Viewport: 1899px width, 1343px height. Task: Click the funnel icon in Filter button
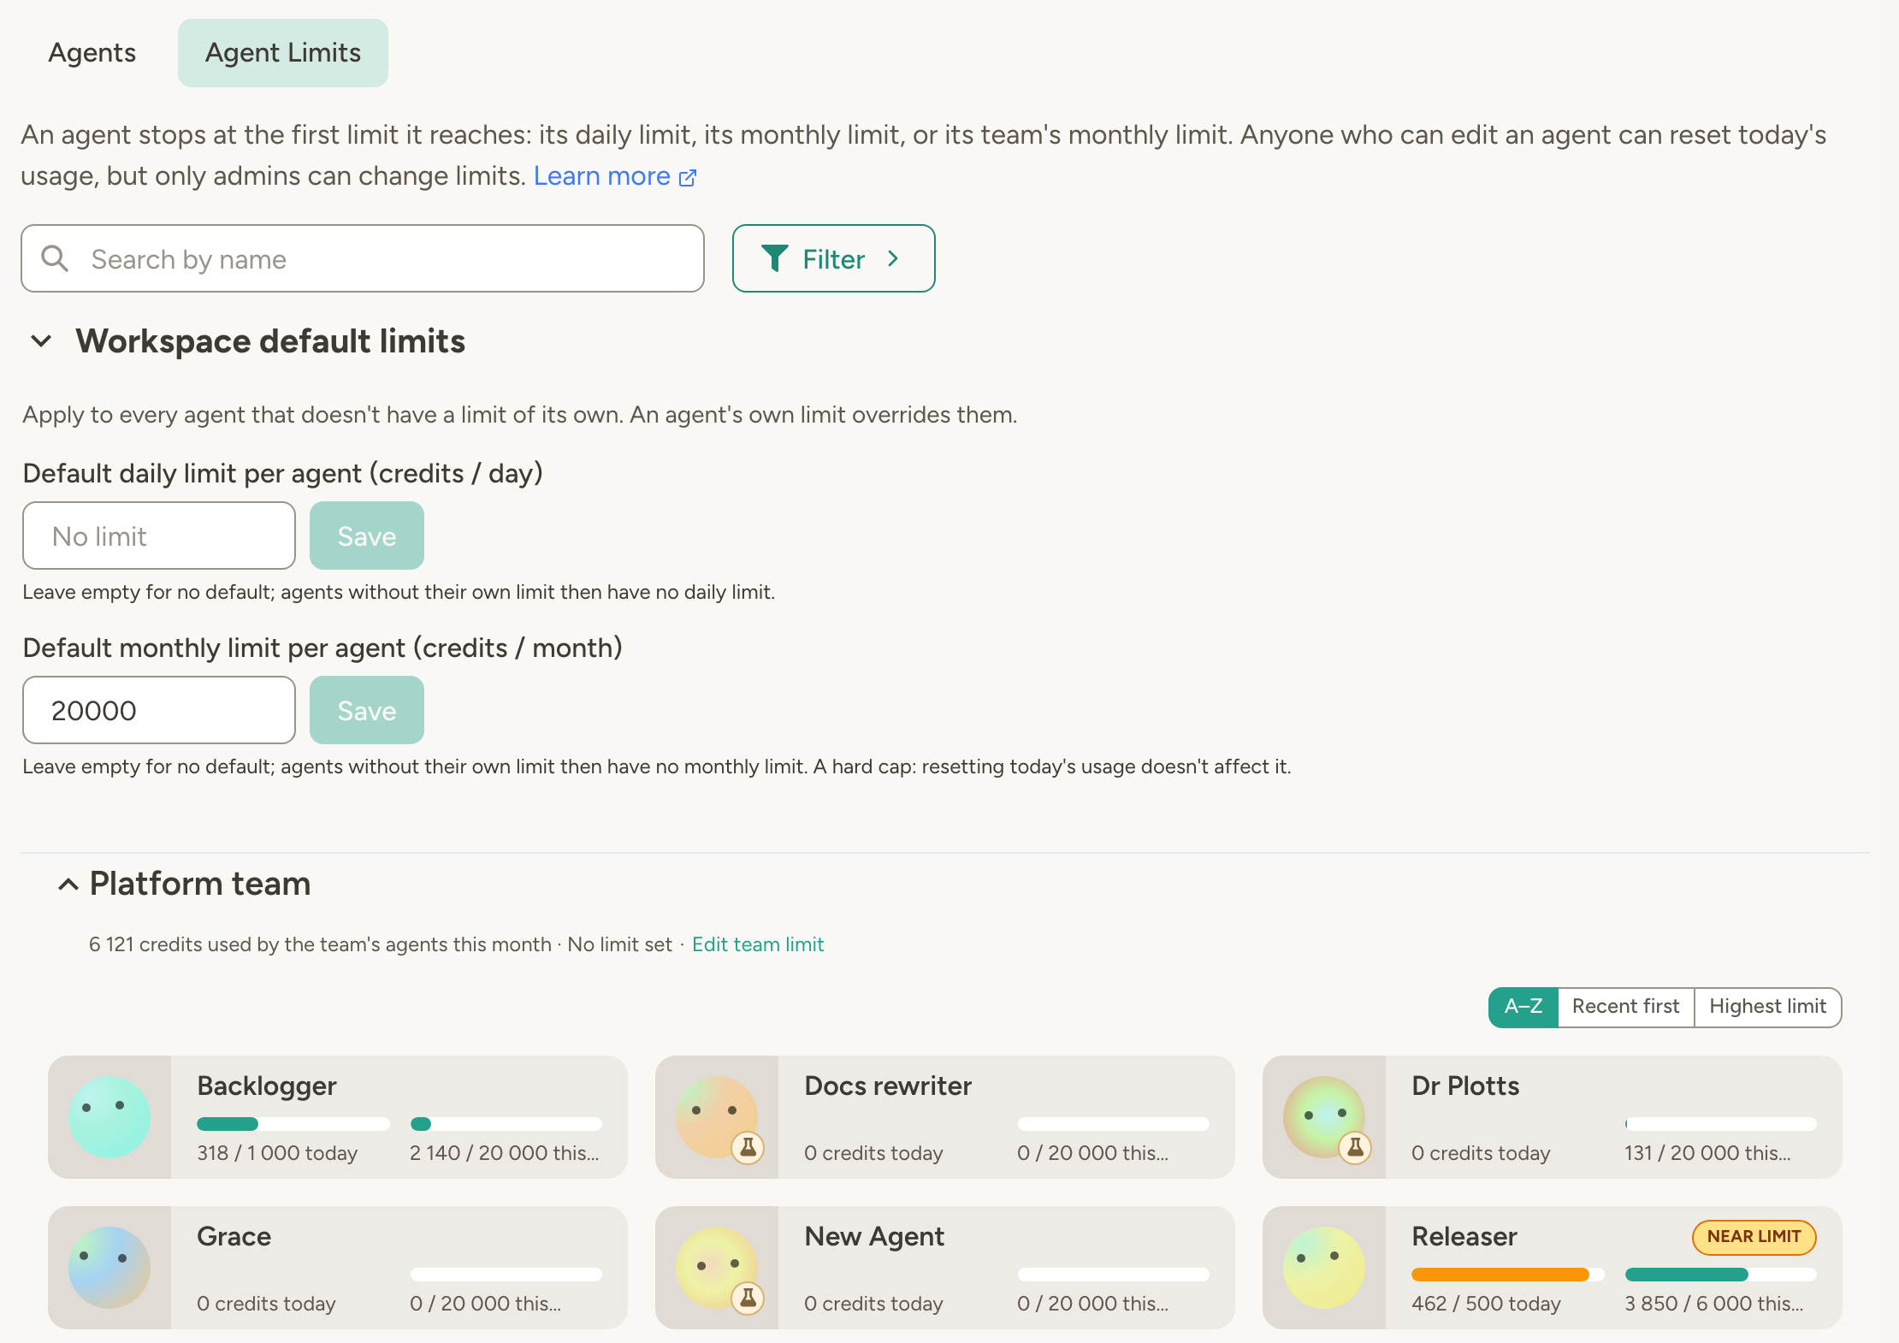click(774, 258)
